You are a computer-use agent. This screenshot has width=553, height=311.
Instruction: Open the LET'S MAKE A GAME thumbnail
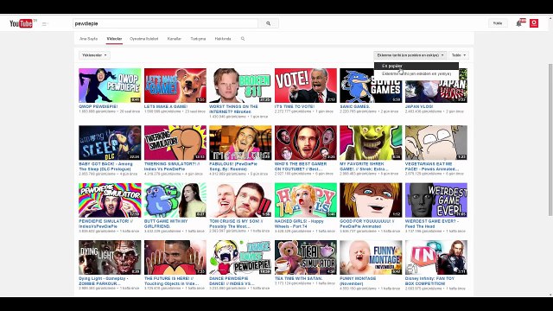point(175,86)
